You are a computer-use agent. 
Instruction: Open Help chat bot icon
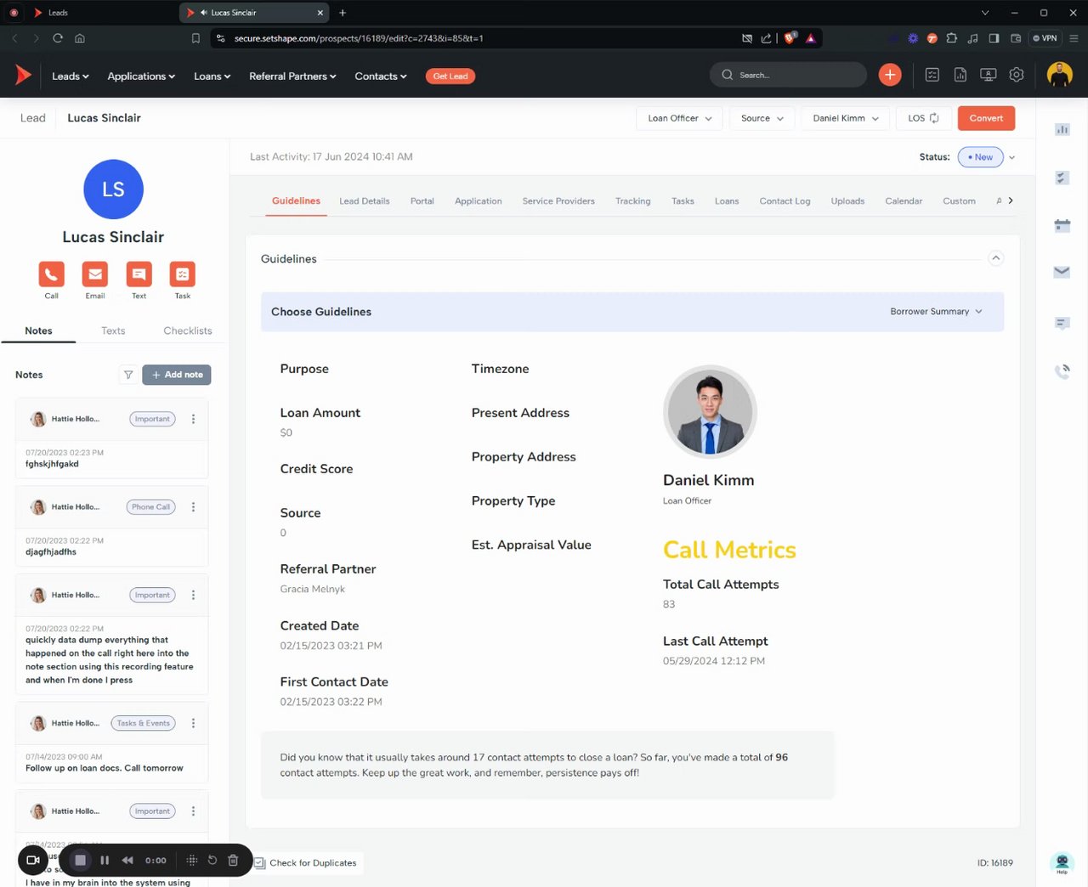pos(1062,863)
